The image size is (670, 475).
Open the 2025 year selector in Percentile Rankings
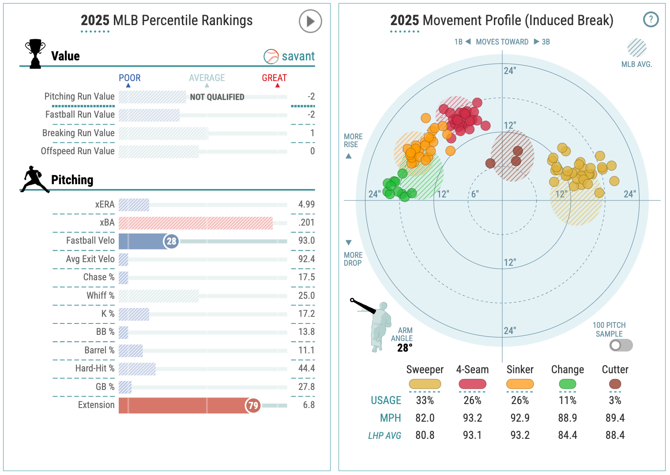[x=95, y=21]
